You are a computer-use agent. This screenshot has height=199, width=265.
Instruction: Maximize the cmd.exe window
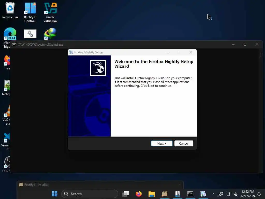245,44
